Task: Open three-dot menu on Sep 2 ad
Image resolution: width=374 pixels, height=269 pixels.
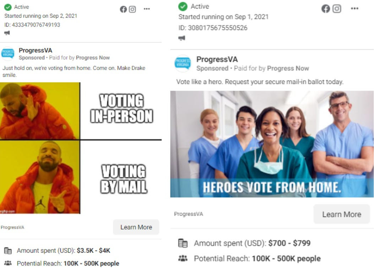Action: (x=147, y=9)
